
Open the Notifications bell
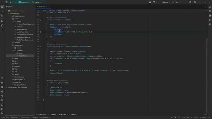click(210, 7)
